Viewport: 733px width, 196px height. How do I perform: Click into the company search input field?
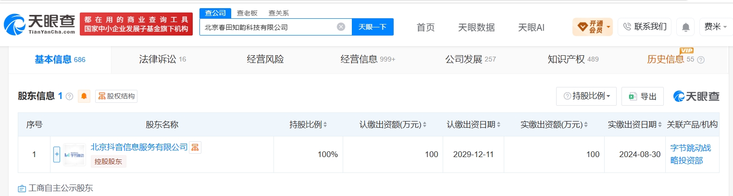(269, 27)
